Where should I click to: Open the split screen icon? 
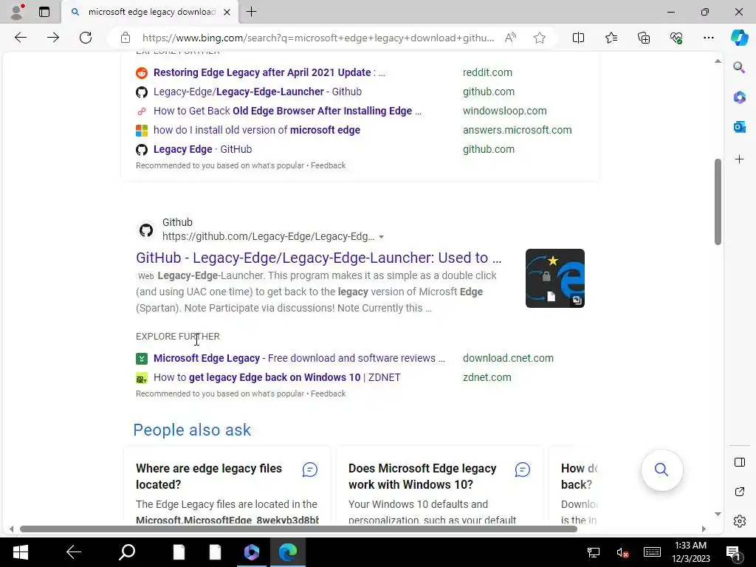pos(578,38)
